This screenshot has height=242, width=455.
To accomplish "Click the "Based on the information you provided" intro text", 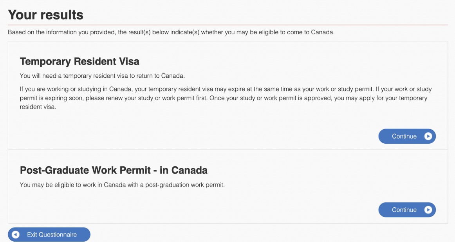I will pyautogui.click(x=171, y=32).
